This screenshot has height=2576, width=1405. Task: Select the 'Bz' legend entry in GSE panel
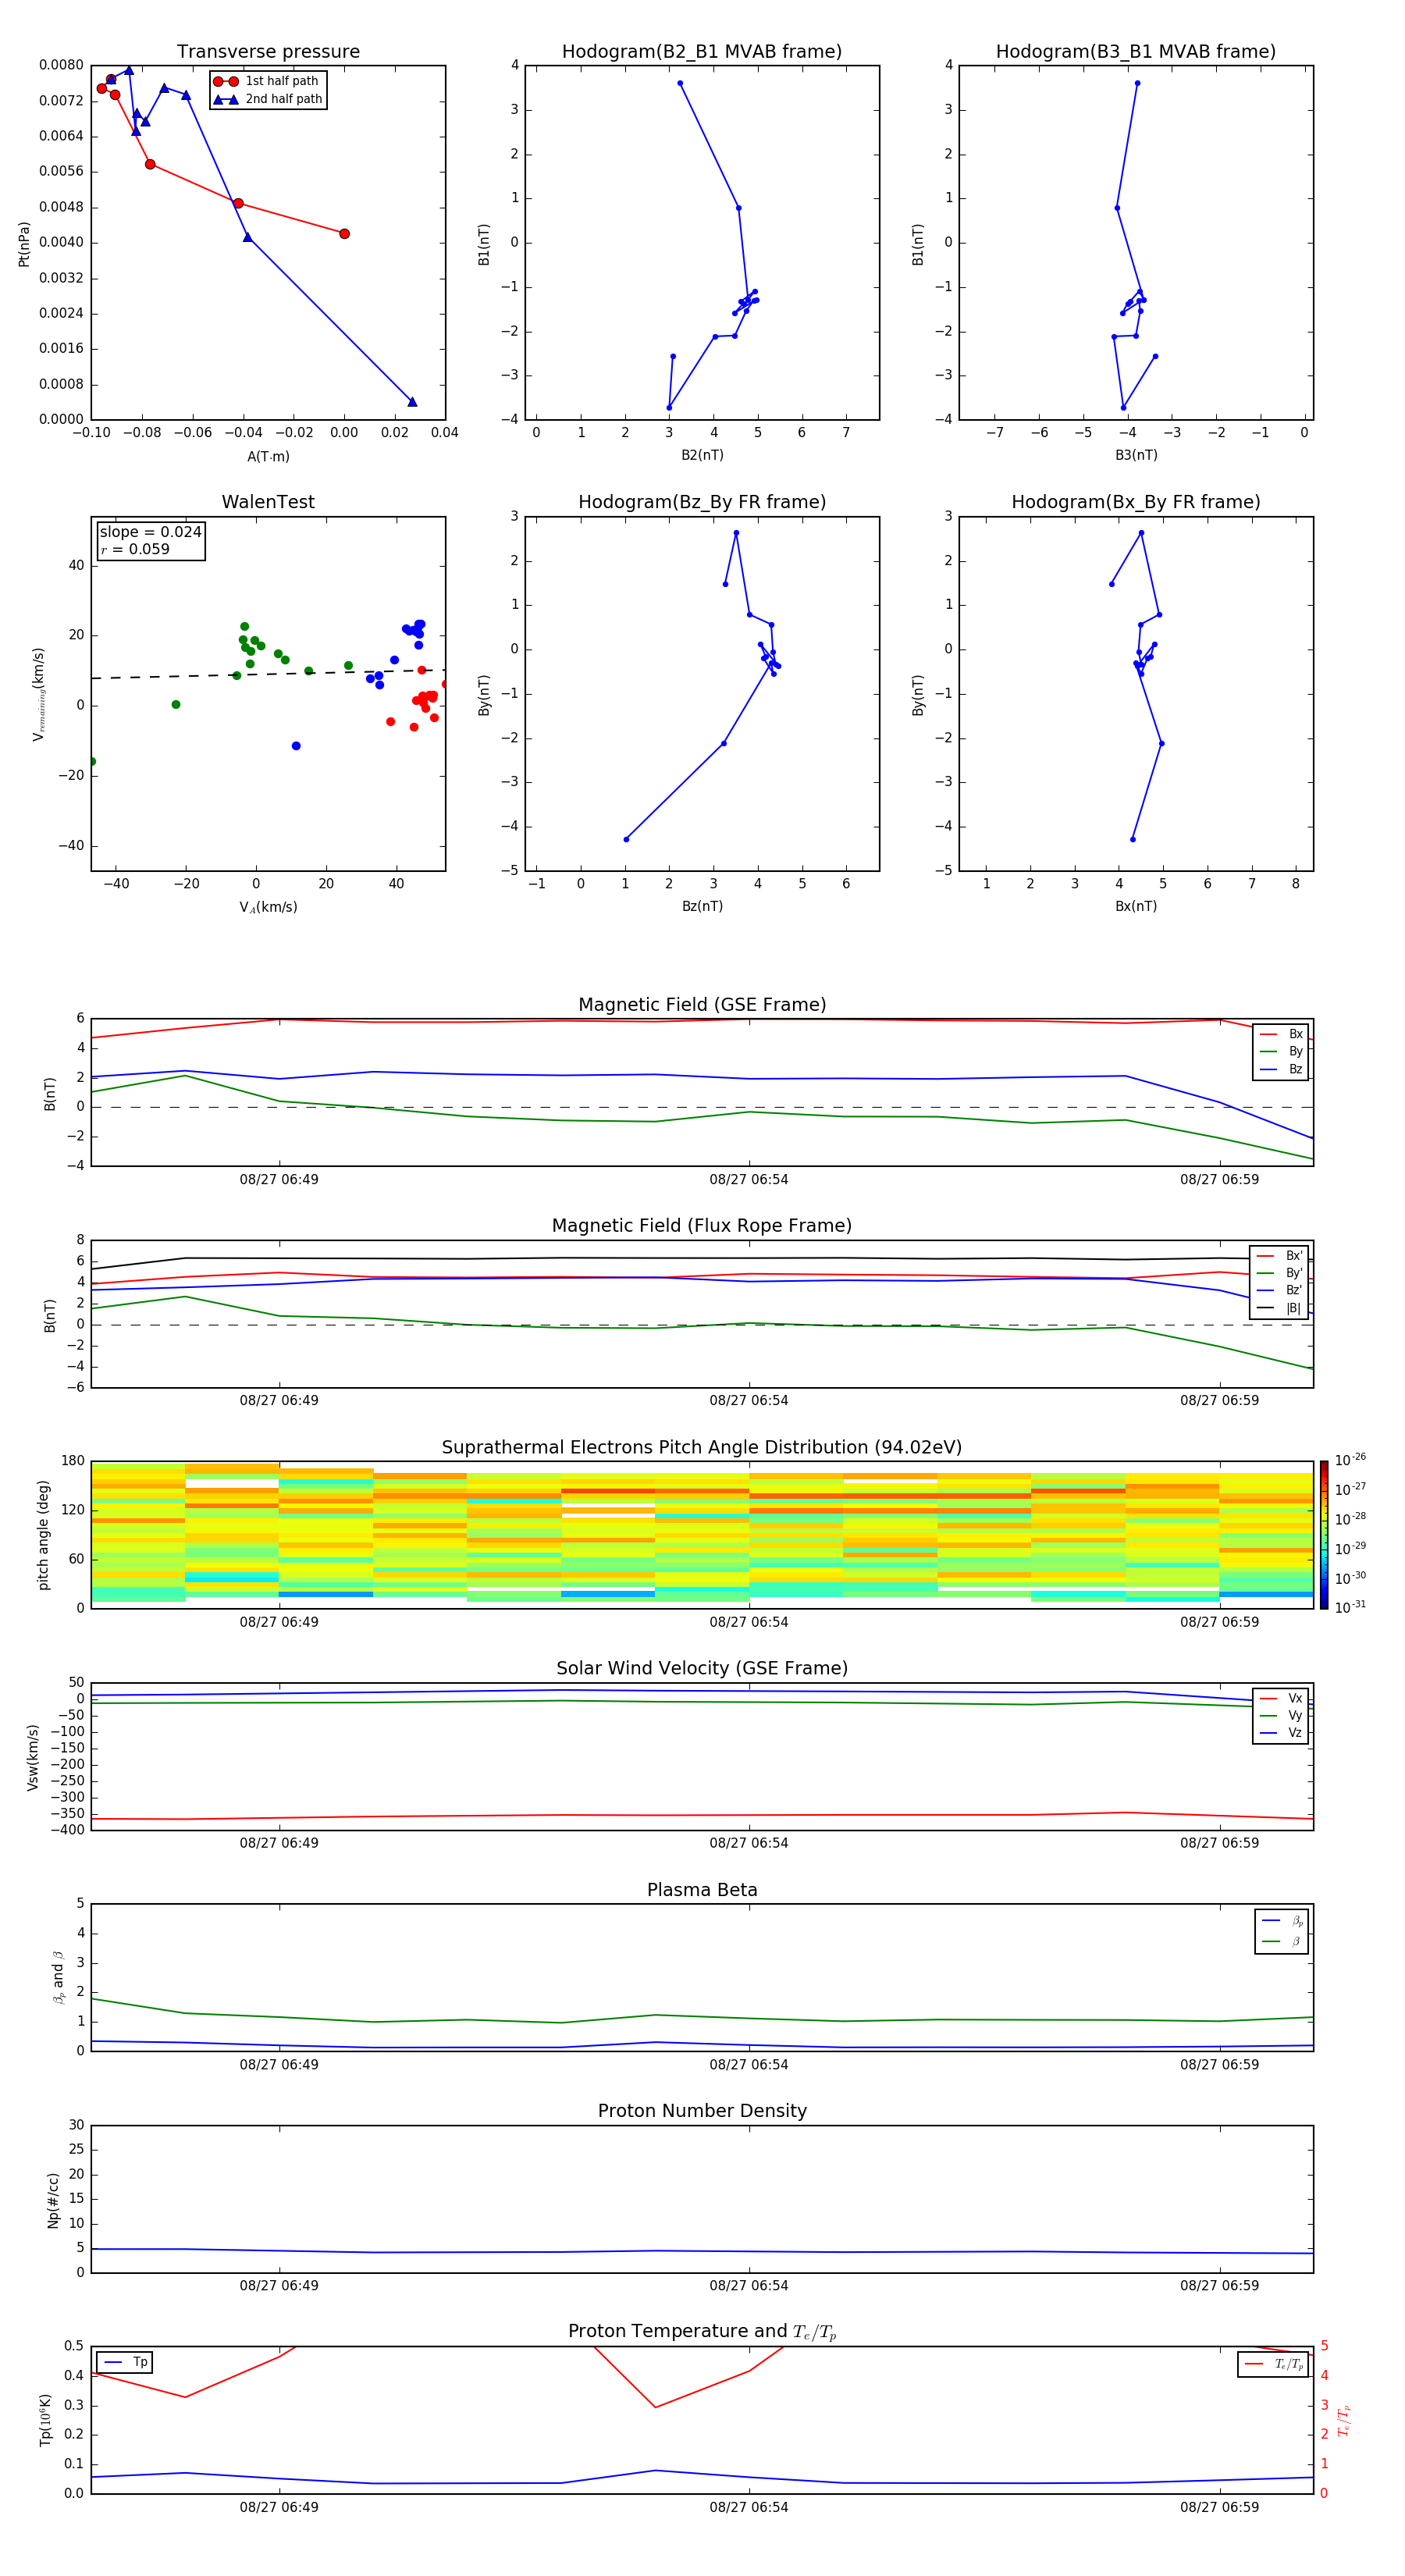tap(1281, 1069)
